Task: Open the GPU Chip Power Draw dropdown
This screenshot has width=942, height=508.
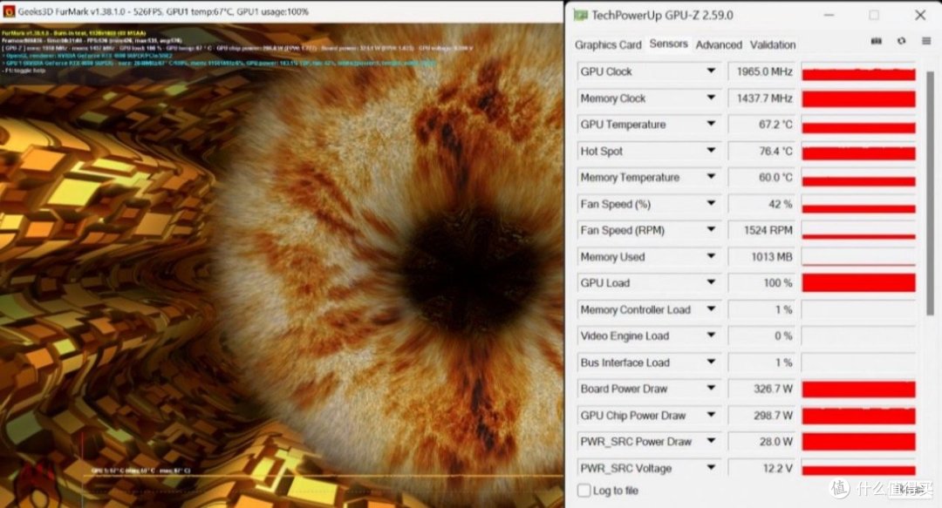Action: click(712, 414)
